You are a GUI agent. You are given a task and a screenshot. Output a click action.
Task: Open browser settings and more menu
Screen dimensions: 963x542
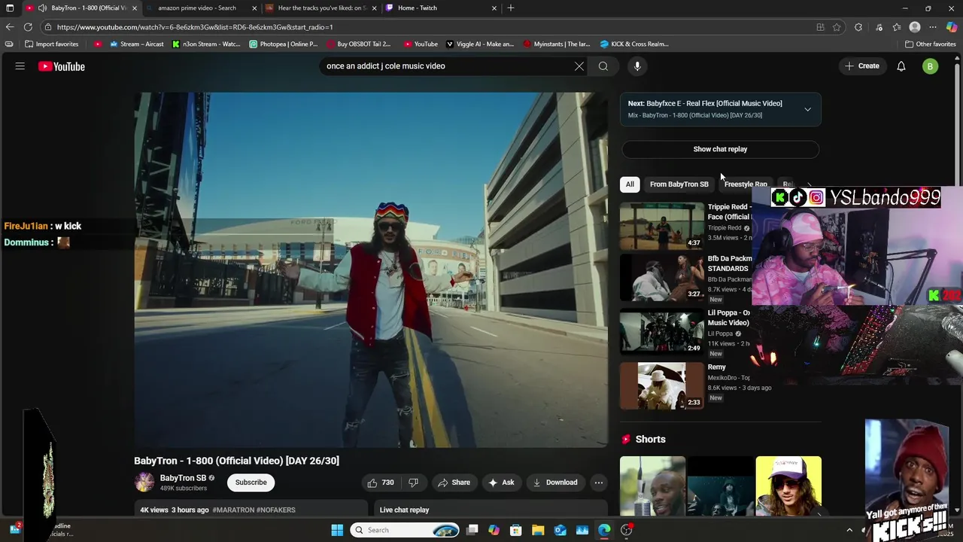933,27
